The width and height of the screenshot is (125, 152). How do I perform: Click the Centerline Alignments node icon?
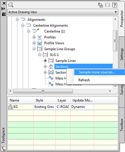29,25
